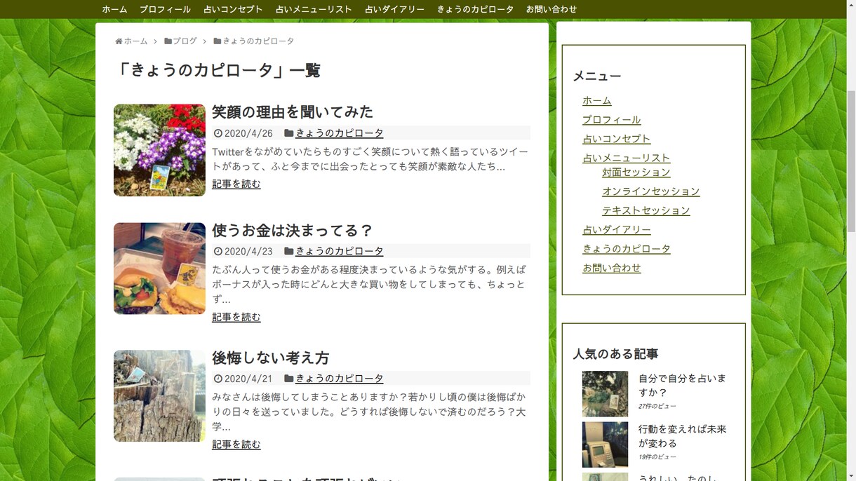Select テキストセッション submenu link
Image resolution: width=856 pixels, height=481 pixels.
[646, 210]
